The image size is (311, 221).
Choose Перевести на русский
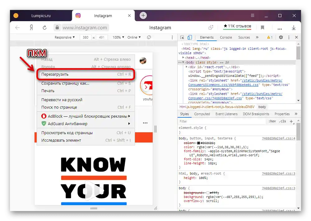[x=86, y=100]
